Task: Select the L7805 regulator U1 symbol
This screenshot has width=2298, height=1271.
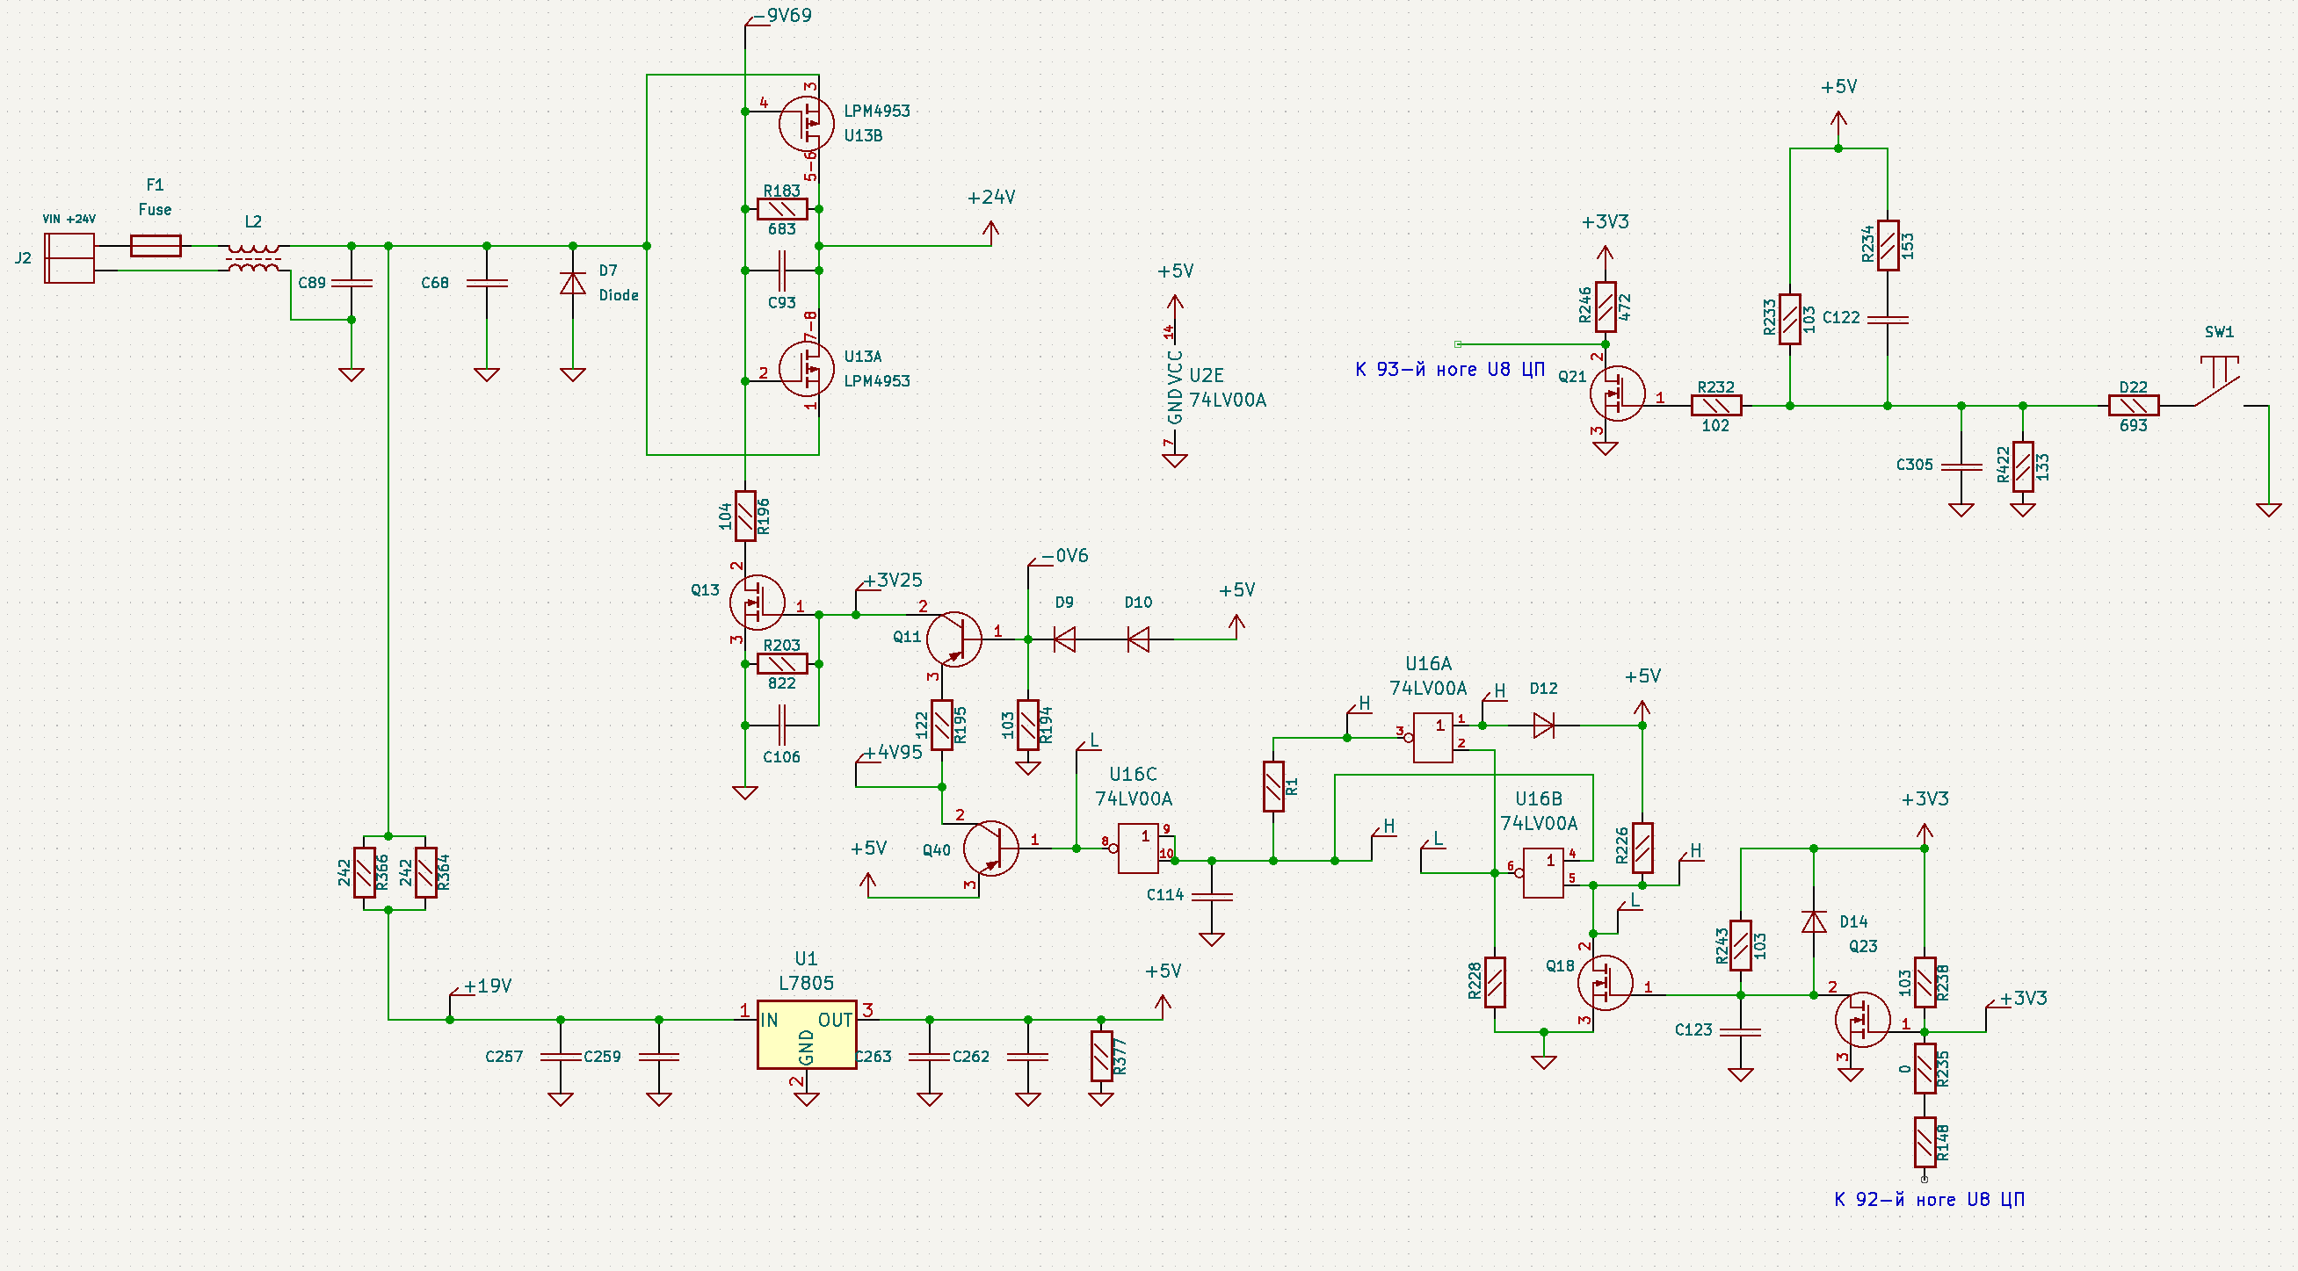Action: (x=807, y=1035)
